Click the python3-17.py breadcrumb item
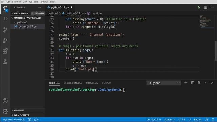This screenshot has width=217, height=122. (75, 13)
